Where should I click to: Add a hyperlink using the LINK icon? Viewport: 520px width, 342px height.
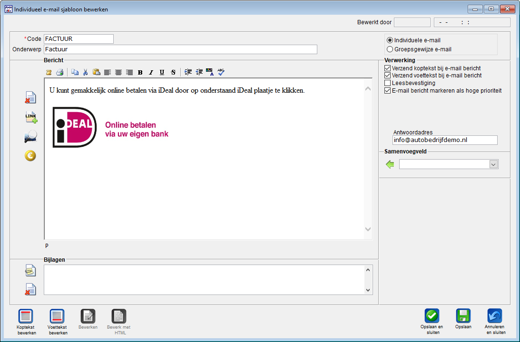pos(31,117)
